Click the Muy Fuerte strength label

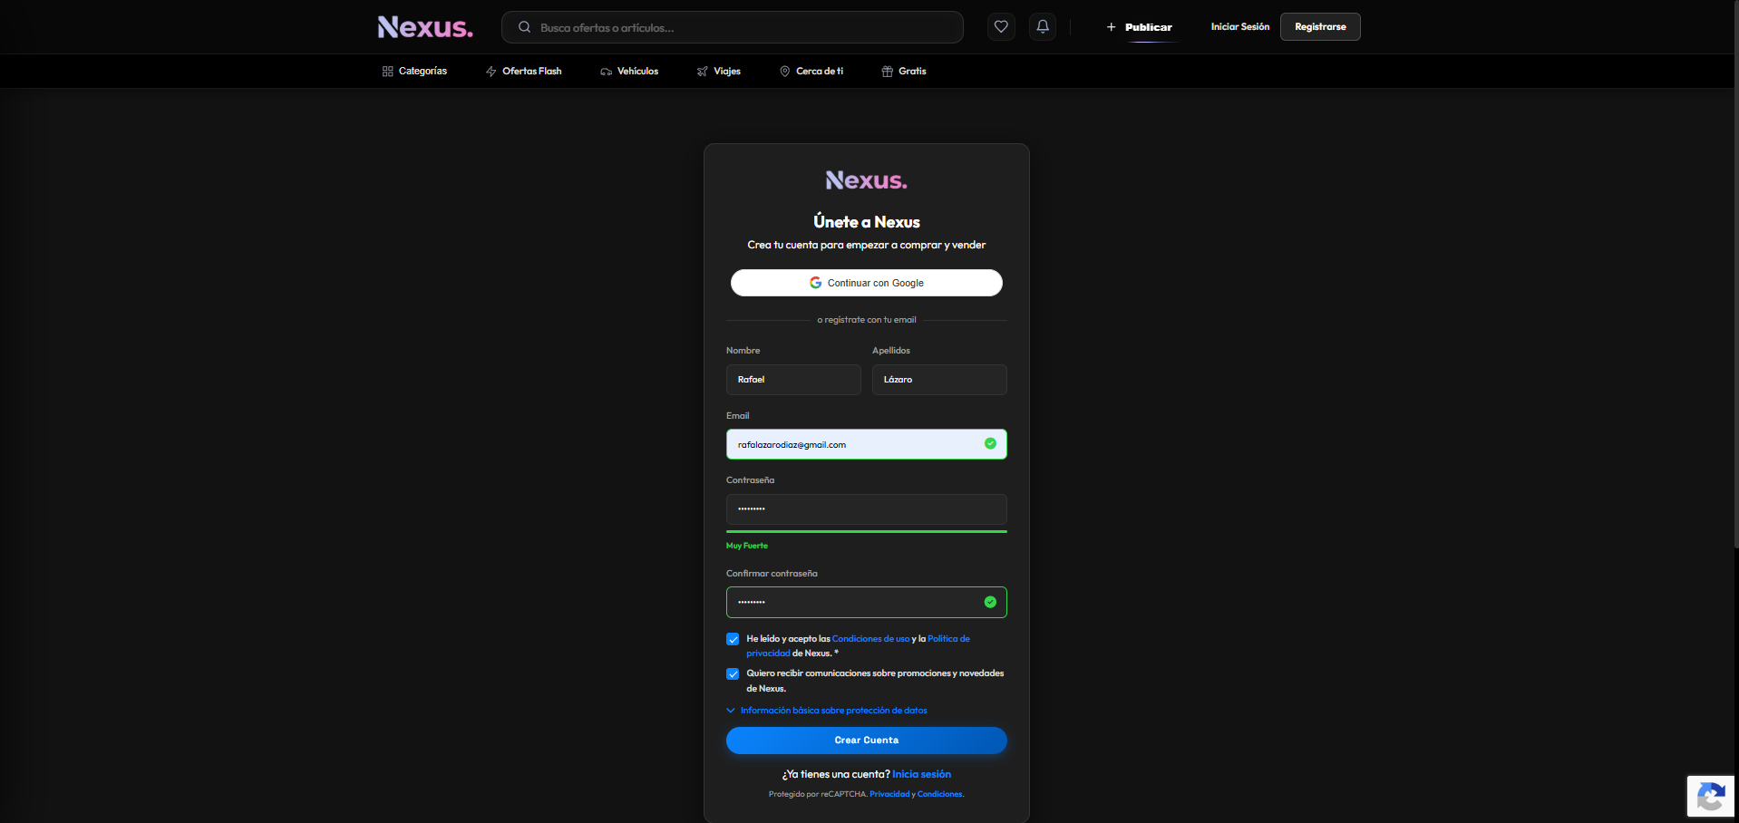click(x=747, y=546)
